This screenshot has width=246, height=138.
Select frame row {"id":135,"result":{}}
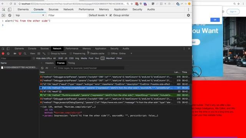(x=115, y=92)
